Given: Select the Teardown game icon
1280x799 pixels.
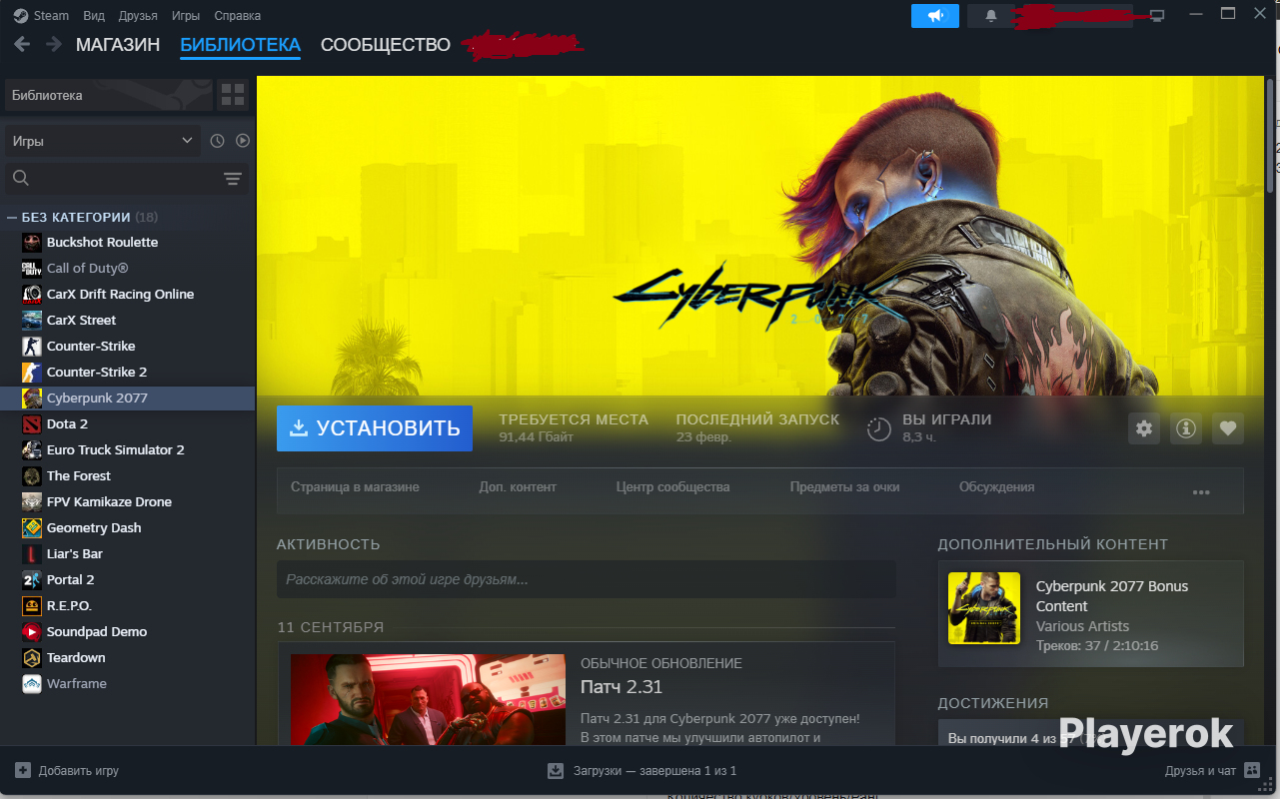Looking at the screenshot, I should pyautogui.click(x=31, y=658).
